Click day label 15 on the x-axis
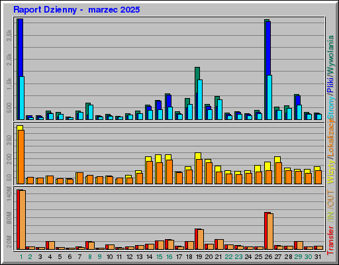The height and width of the screenshot is (265, 339). pyautogui.click(x=159, y=257)
